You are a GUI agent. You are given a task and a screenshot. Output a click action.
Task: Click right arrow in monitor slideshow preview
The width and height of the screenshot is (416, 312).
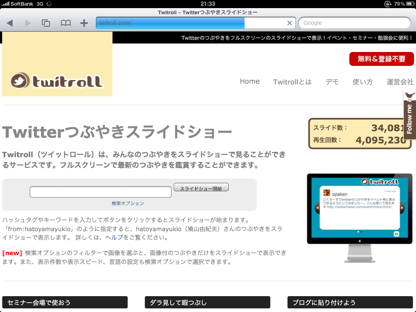coord(402,208)
